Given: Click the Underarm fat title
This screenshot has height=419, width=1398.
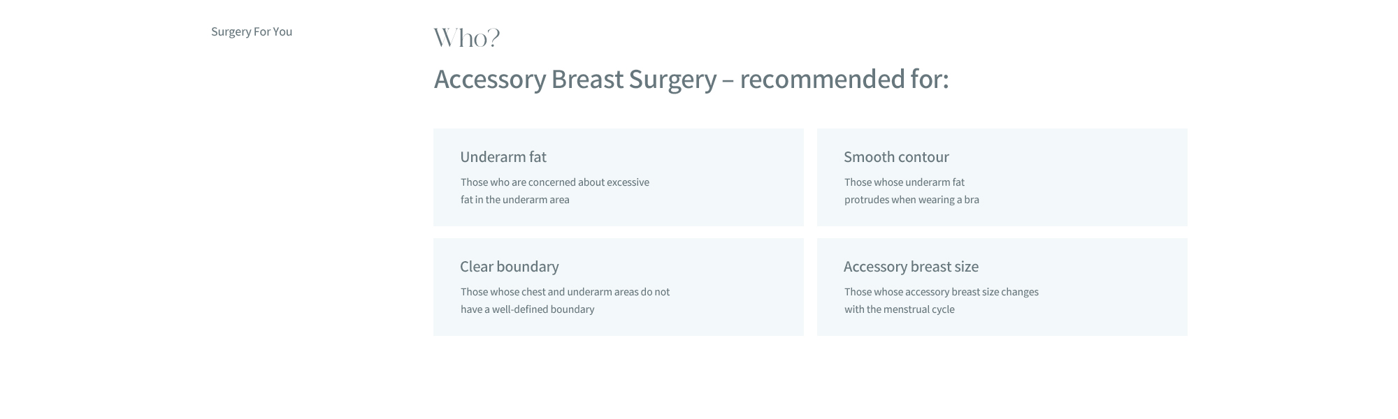Looking at the screenshot, I should (503, 157).
